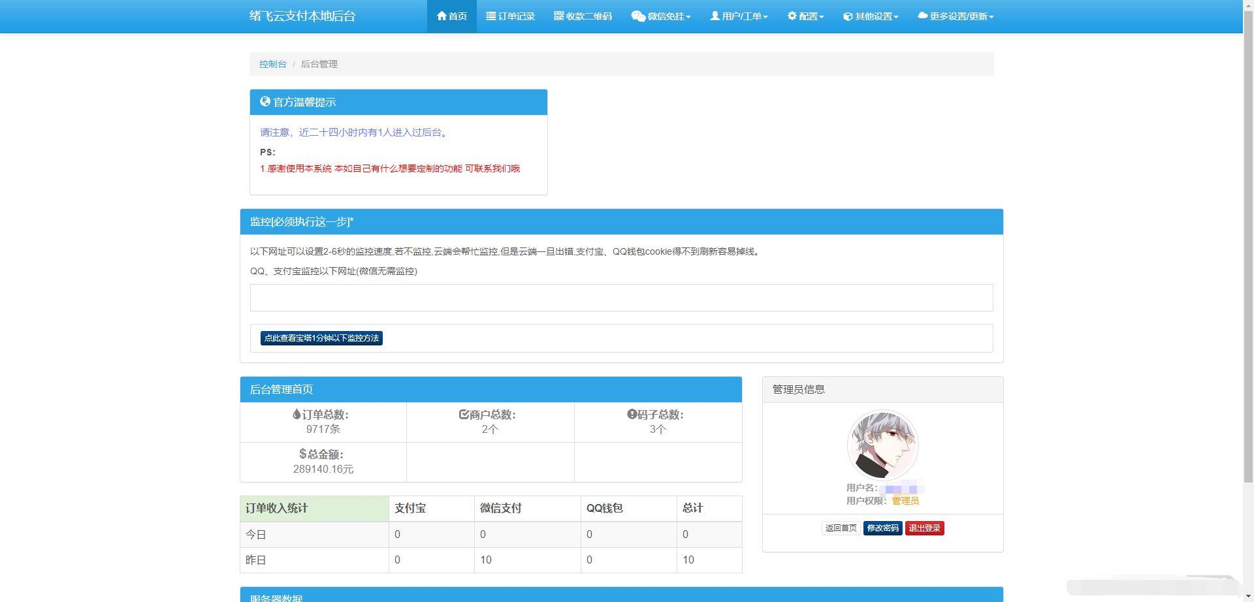Click the globe icon in 官方温馨提示 header

point(265,101)
